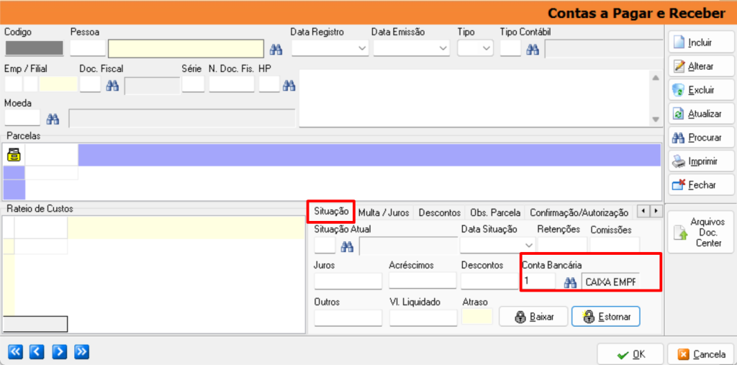Viewport: 737px width, 365px height.
Task: Click Baixar button
Action: (x=533, y=317)
